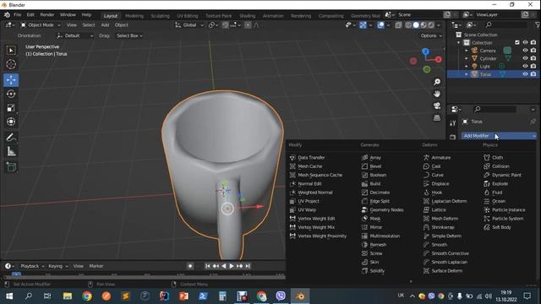Screen dimensions: 541x304
Task: Activate the Move tool
Action: coord(11,80)
